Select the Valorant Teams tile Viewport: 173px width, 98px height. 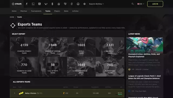pos(110,47)
